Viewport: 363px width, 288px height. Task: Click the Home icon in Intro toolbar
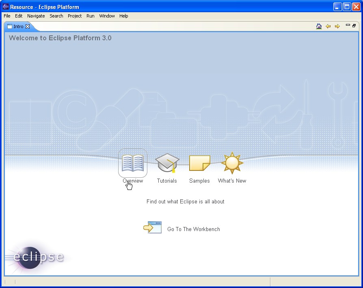tap(319, 26)
